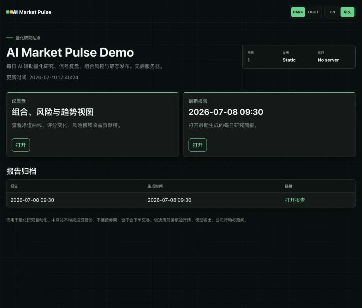This screenshot has width=362, height=308.
Task: Click the Static publish status value
Action: pyautogui.click(x=289, y=60)
